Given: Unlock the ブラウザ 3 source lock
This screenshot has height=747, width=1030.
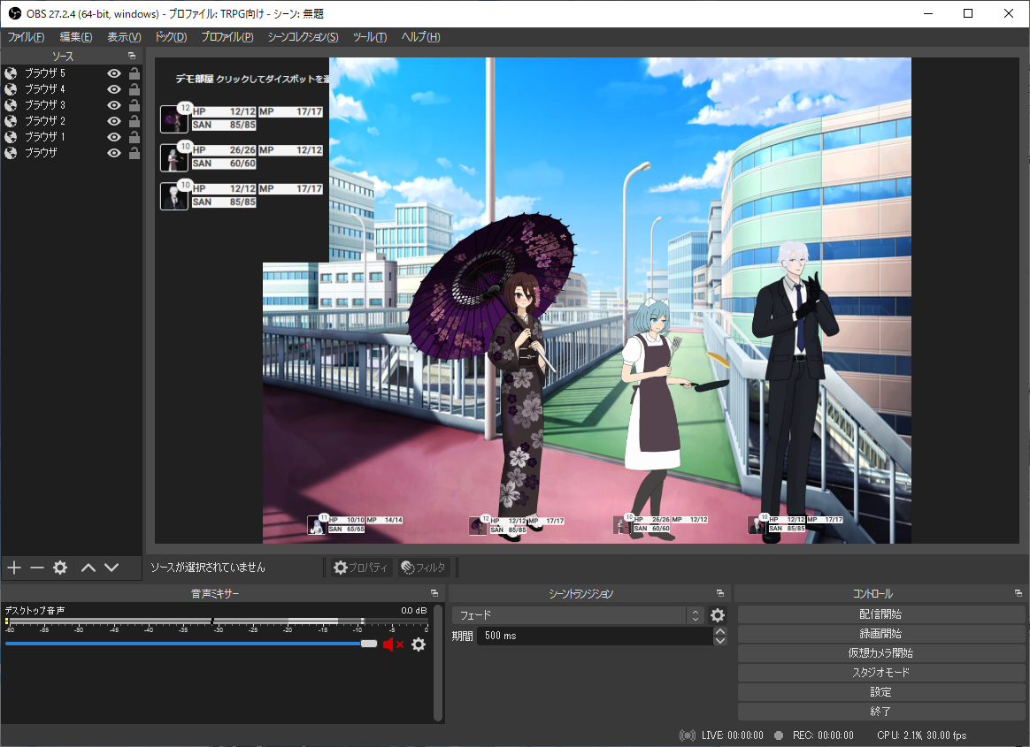Looking at the screenshot, I should [134, 104].
